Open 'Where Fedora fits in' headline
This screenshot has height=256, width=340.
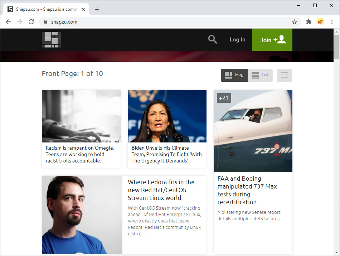click(x=161, y=190)
